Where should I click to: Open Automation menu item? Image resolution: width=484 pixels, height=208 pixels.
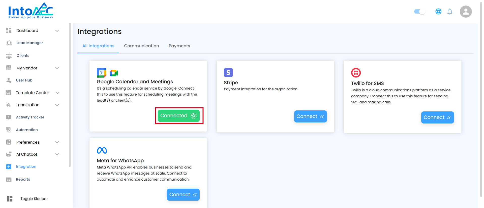pos(27,130)
